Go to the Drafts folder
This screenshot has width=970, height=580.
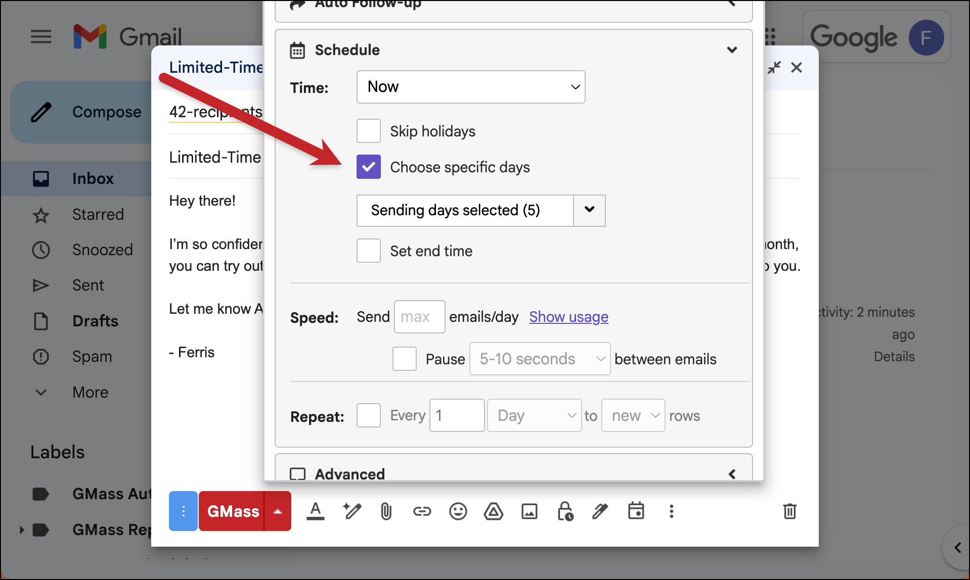tap(95, 321)
